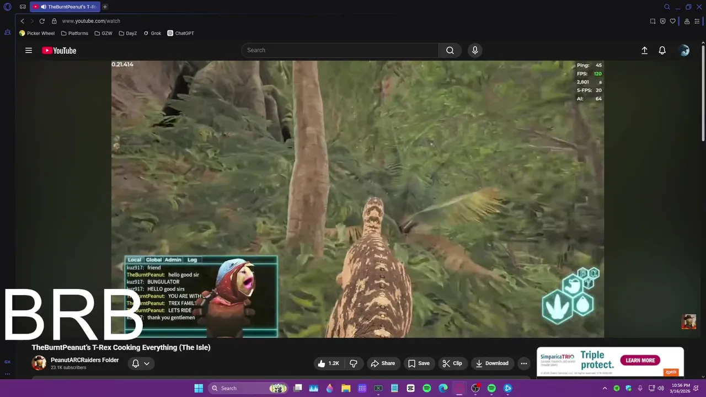Bookmark page with heart icon
Viewport: 706px width, 397px height.
point(672,21)
